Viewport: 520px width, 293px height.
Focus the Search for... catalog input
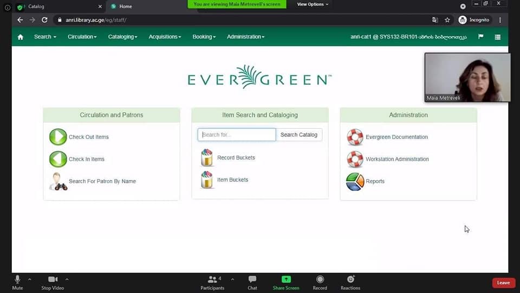(x=237, y=135)
